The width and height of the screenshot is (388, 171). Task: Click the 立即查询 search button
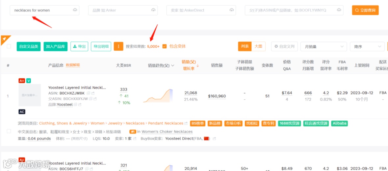(x=365, y=11)
